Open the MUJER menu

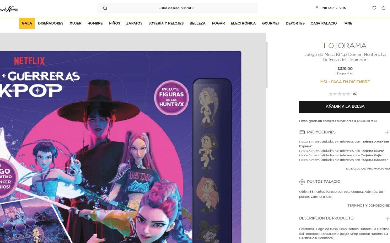tap(75, 23)
